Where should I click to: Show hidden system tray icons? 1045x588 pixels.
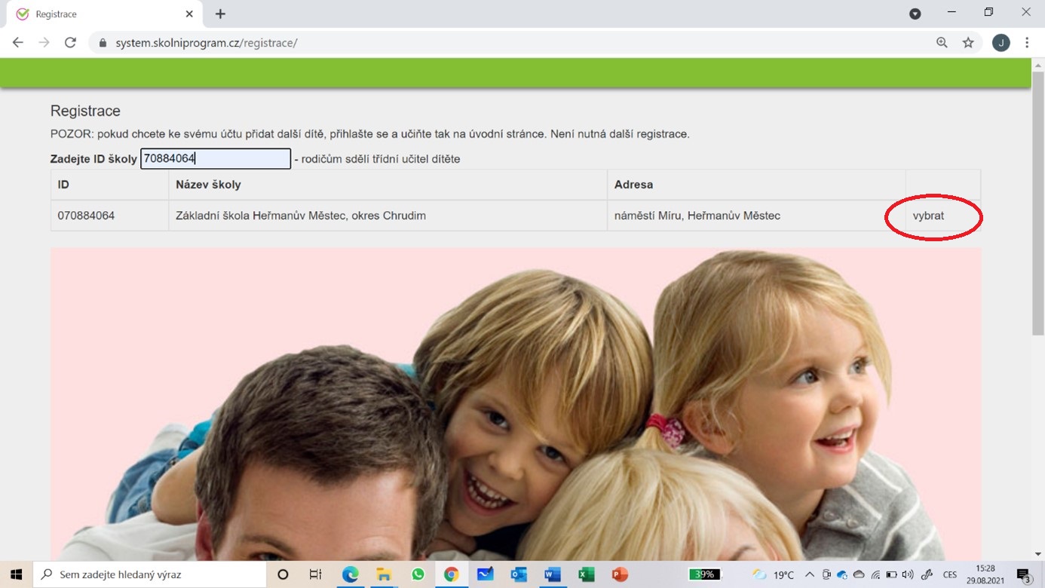(x=810, y=574)
